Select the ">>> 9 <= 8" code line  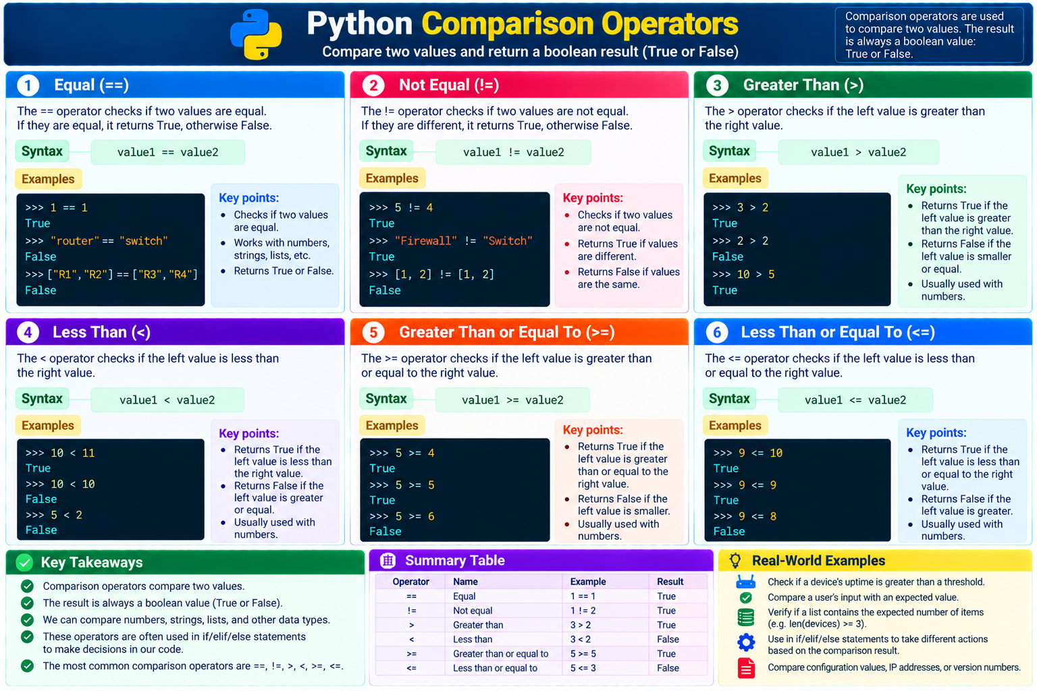pyautogui.click(x=745, y=516)
